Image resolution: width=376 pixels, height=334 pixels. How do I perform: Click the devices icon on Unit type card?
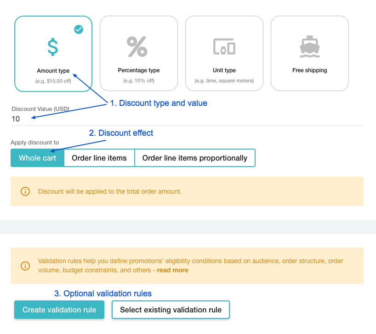[x=224, y=46]
